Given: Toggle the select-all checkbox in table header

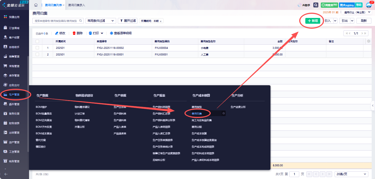Looking at the screenshot, I should click(x=37, y=41).
